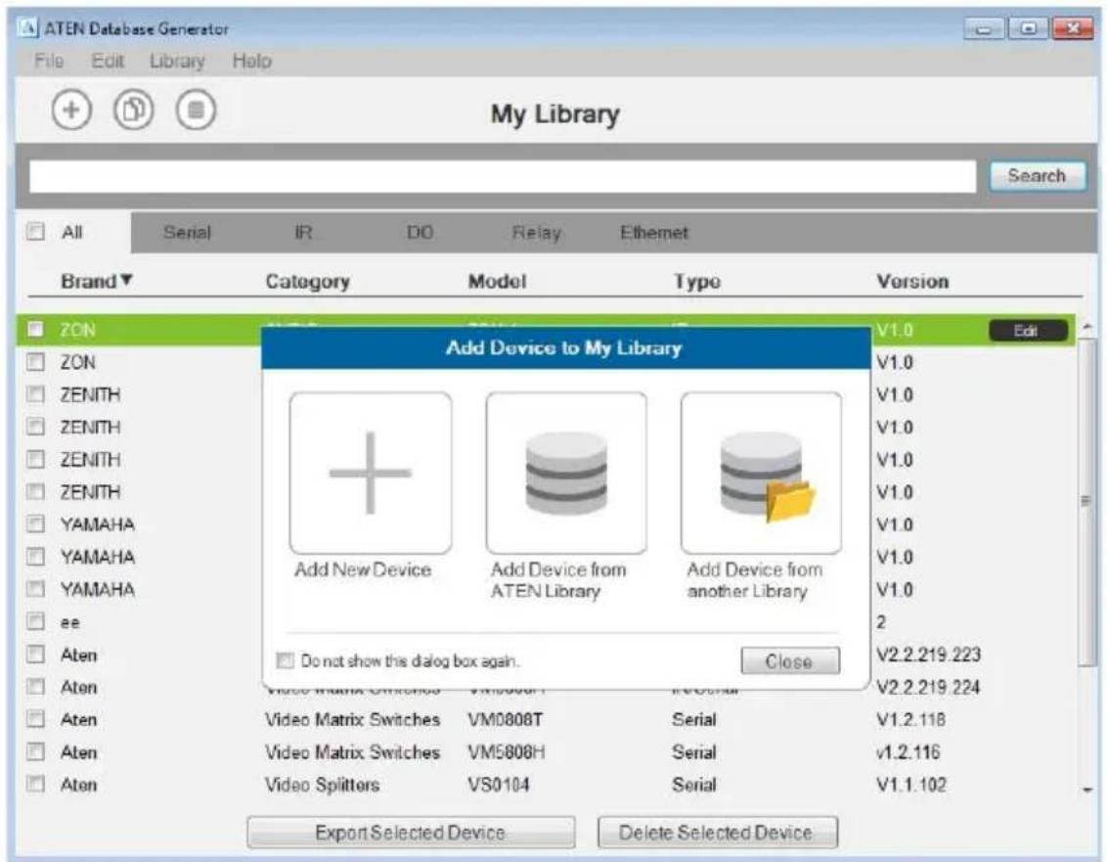Tick the checkbox of the VM5808H row
The width and height of the screenshot is (1107, 862).
click(35, 751)
